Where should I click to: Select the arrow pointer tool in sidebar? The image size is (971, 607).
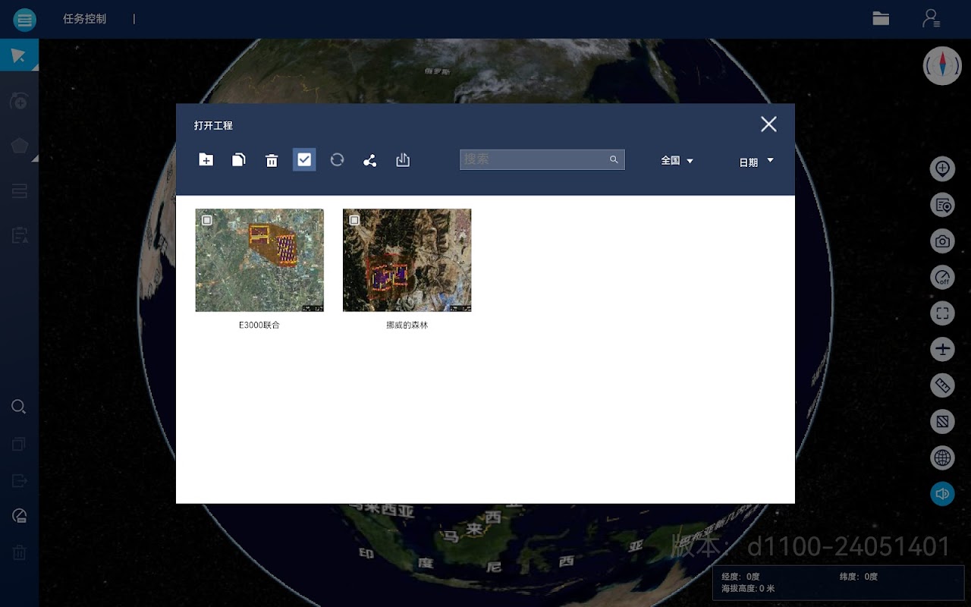click(19, 55)
